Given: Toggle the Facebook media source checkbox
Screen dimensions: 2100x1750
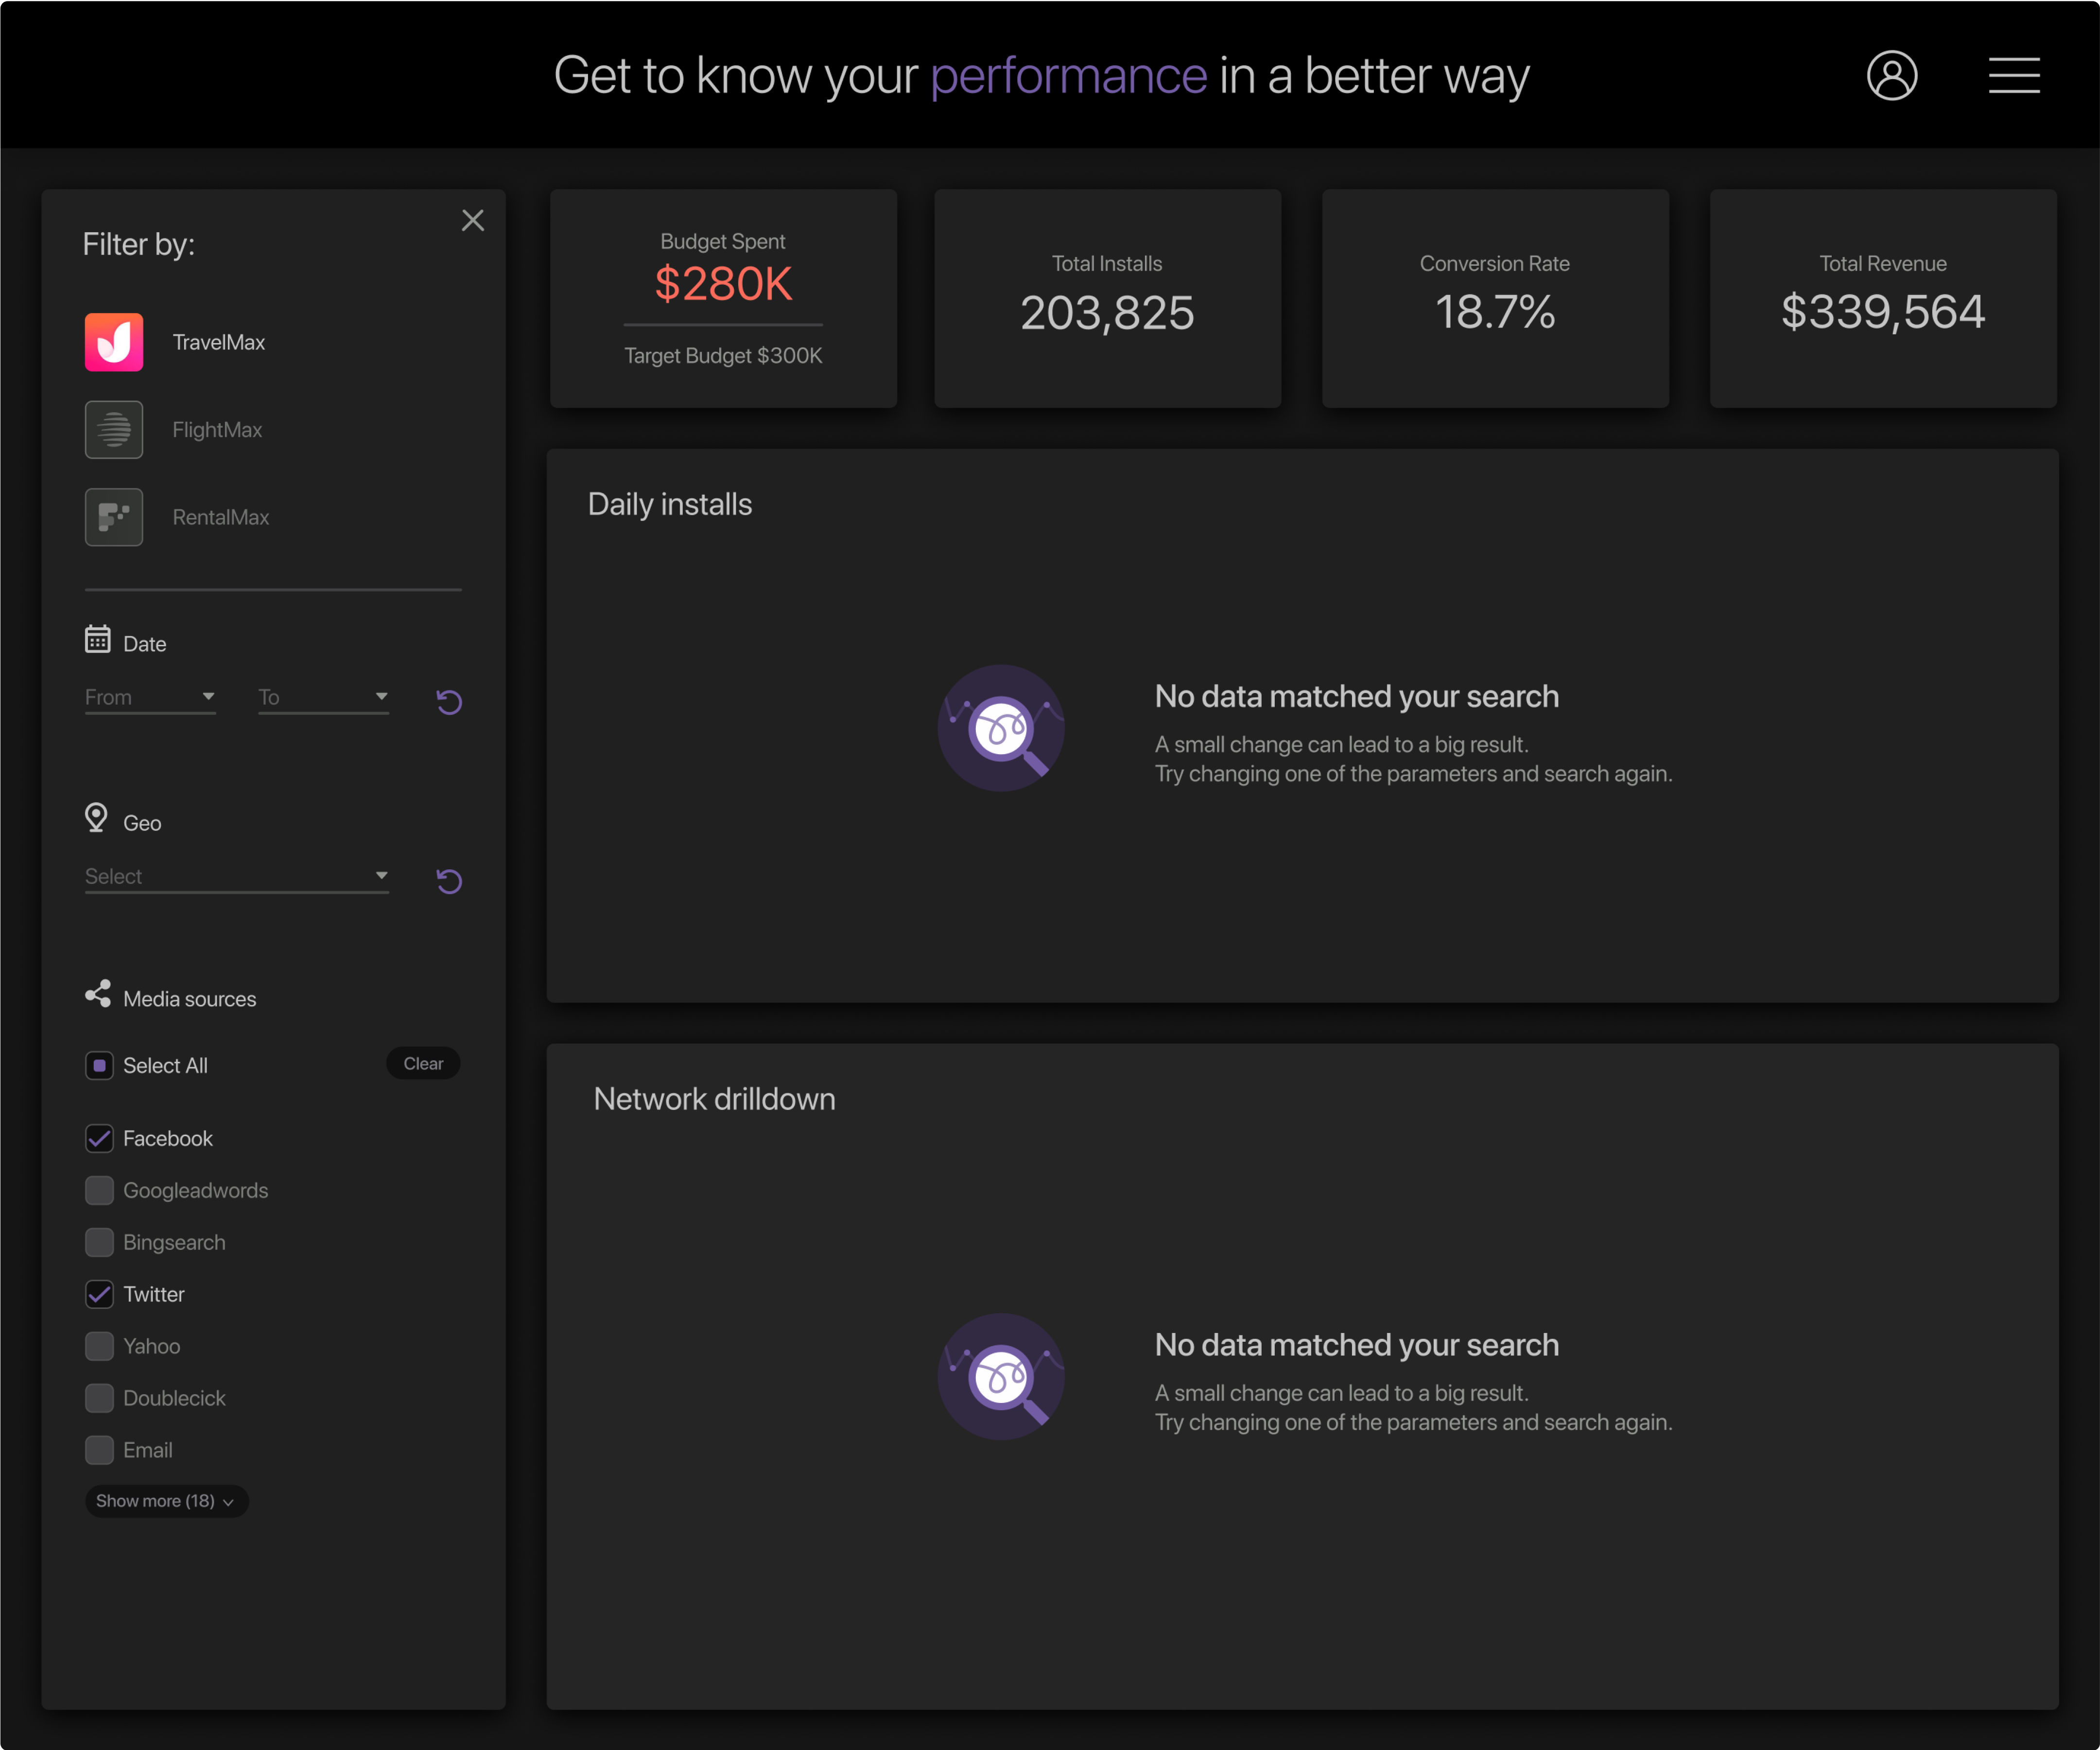Looking at the screenshot, I should [x=100, y=1138].
